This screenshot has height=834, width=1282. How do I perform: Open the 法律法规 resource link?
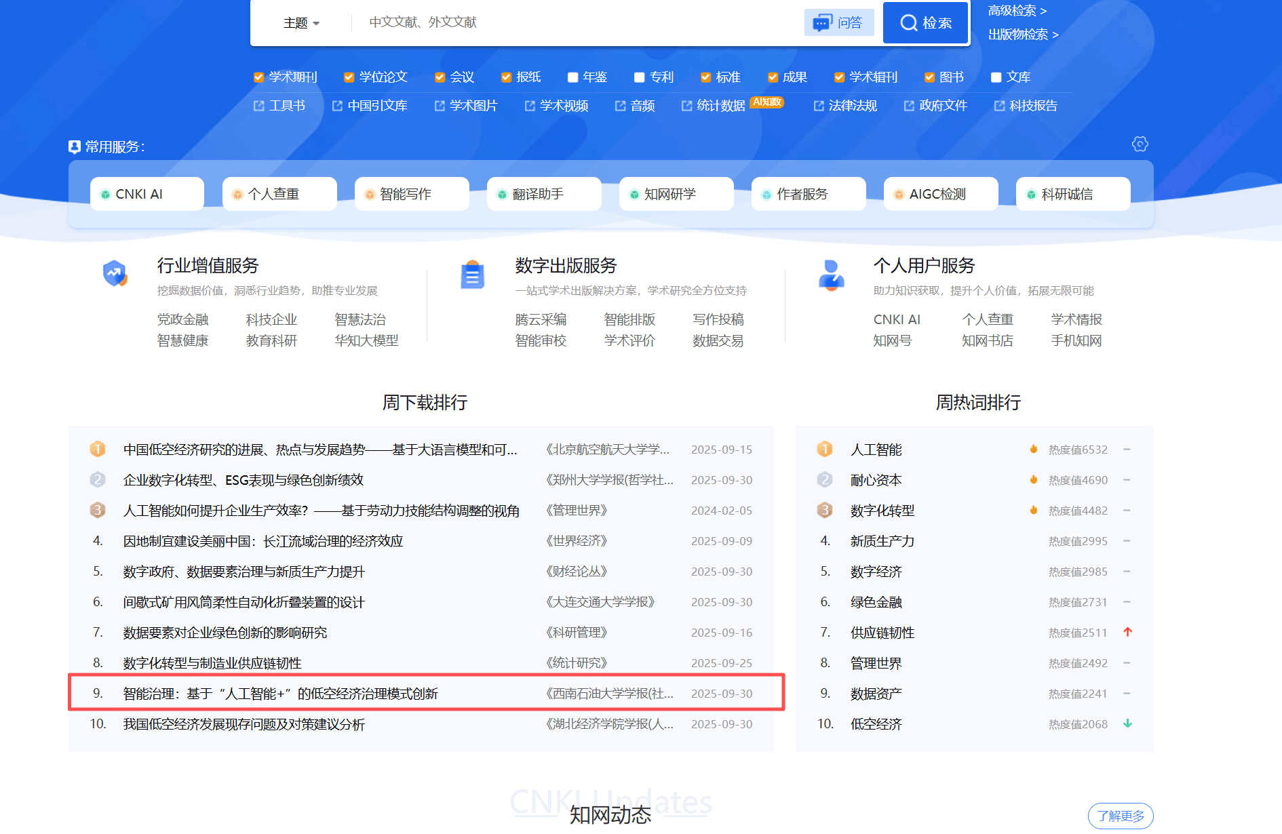click(852, 106)
